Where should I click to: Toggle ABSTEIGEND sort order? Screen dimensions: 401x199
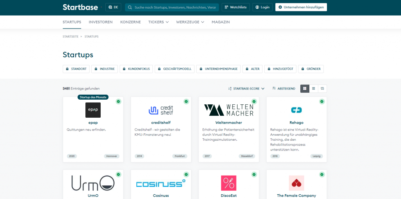[x=284, y=89]
